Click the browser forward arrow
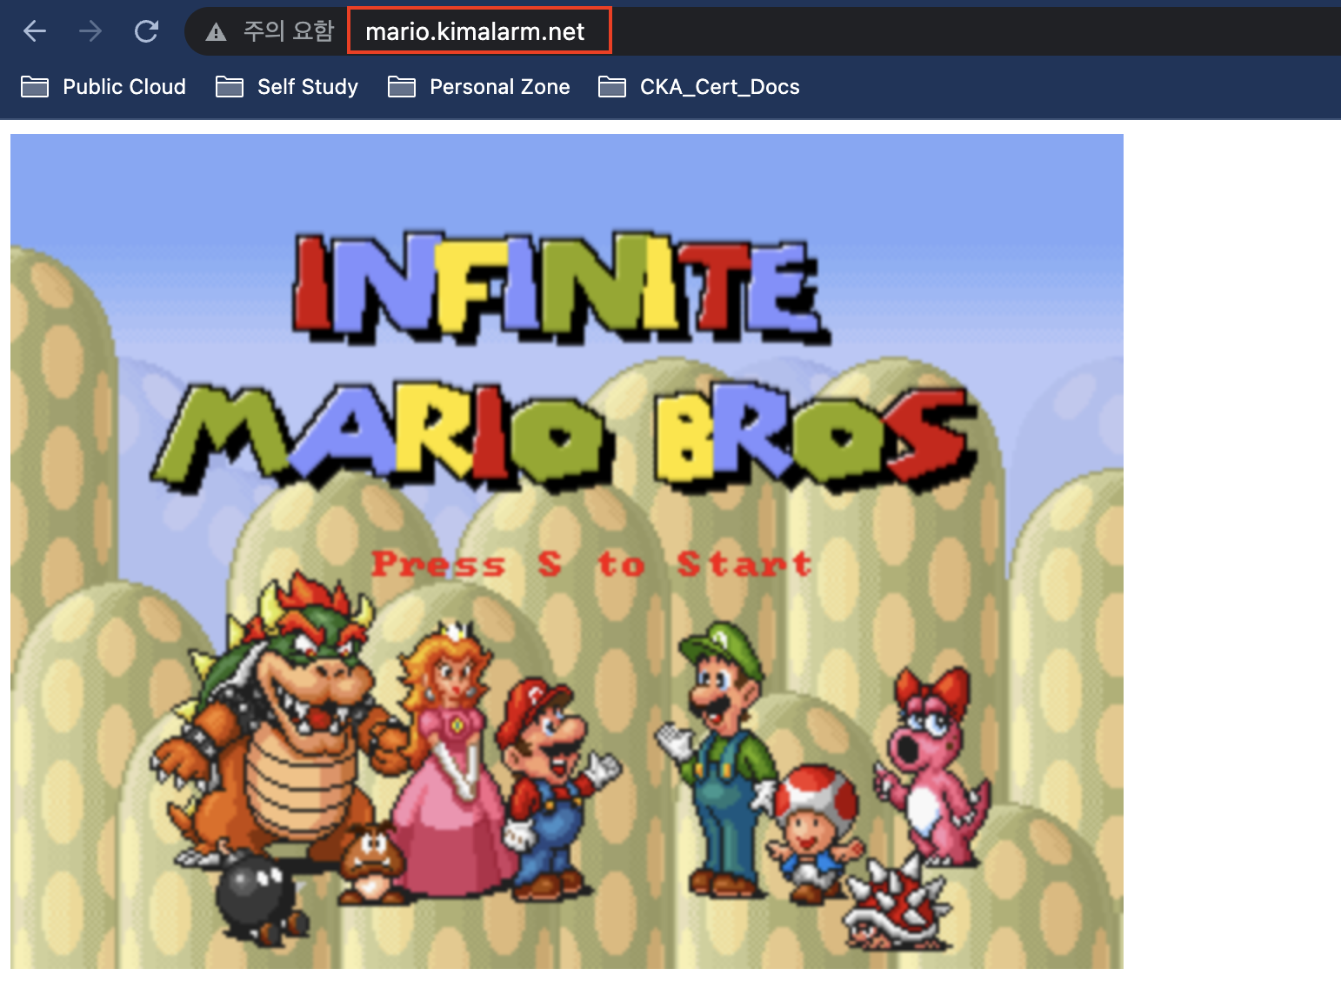Image resolution: width=1341 pixels, height=995 pixels. (90, 31)
